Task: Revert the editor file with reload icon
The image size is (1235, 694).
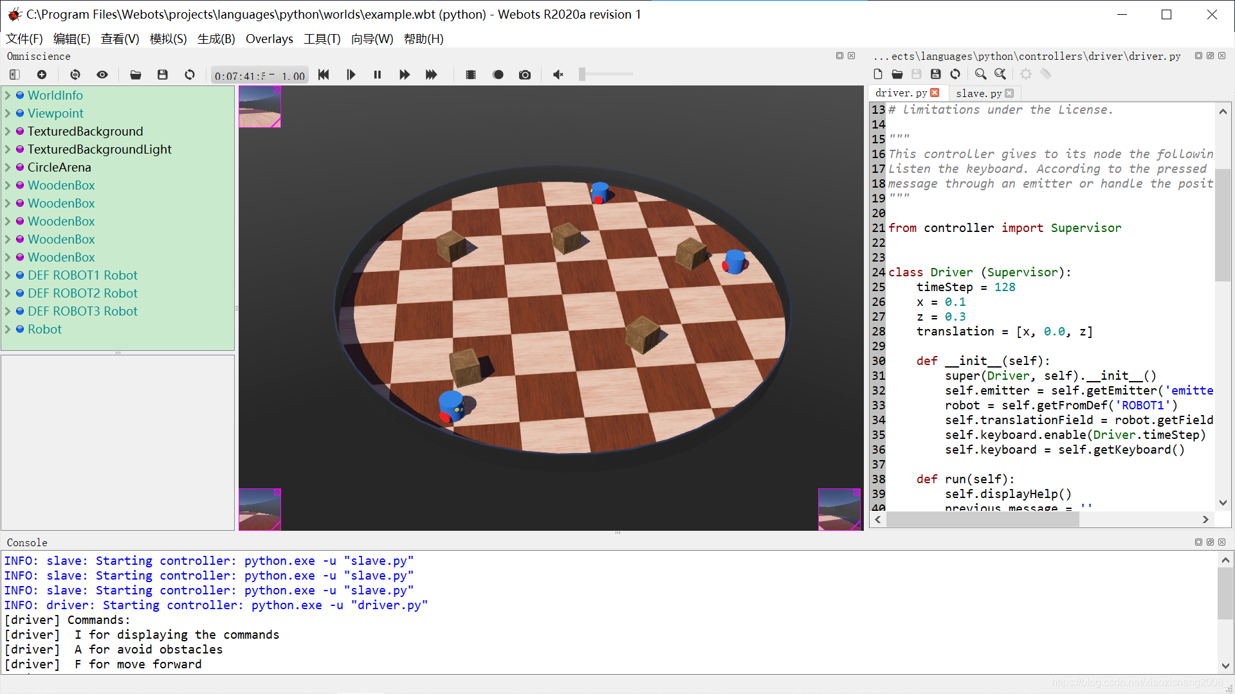Action: point(955,74)
